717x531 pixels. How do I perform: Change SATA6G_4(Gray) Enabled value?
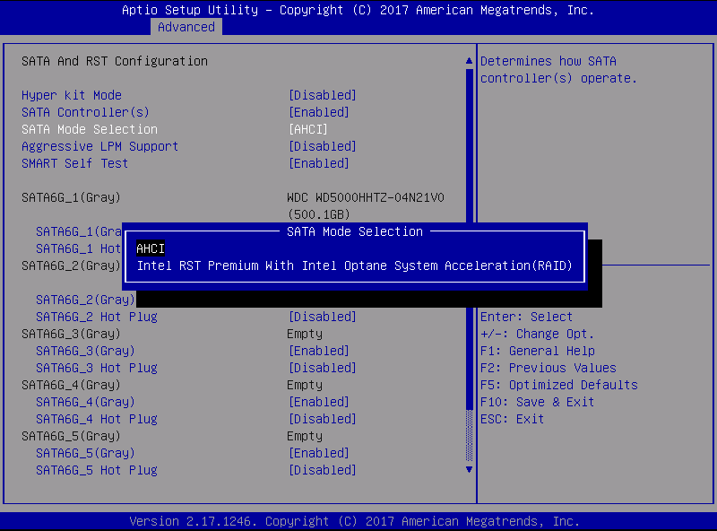pyautogui.click(x=319, y=402)
